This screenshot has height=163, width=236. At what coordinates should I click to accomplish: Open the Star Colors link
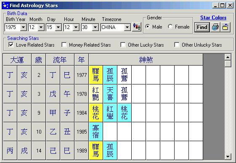213,18
